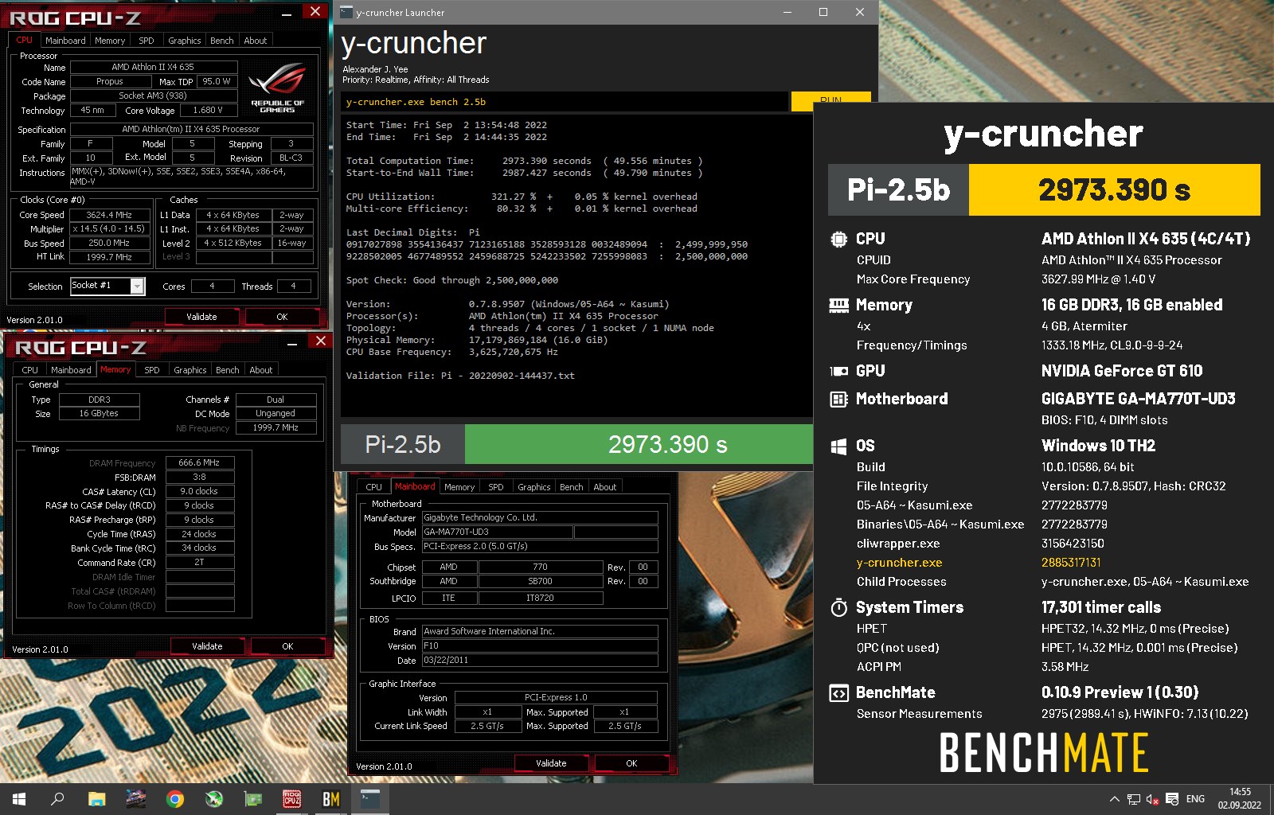Click the yellow y-cruncher.exe entry in BenchMate
Screen dimensions: 1274x815
pos(899,563)
